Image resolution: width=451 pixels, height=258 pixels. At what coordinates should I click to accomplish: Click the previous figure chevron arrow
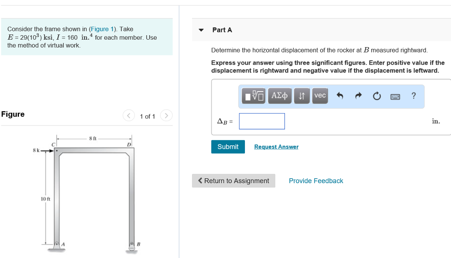click(x=129, y=115)
